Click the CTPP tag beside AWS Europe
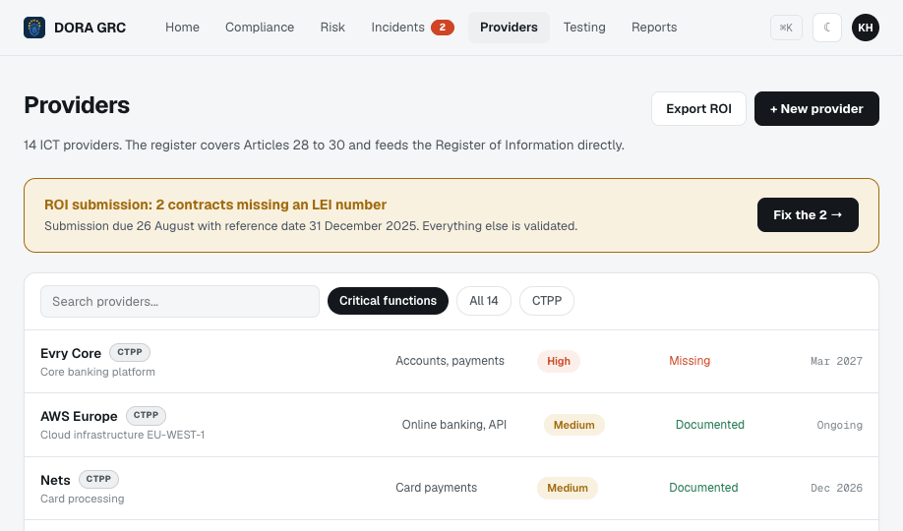Viewport: 903px width, 531px height. click(146, 415)
